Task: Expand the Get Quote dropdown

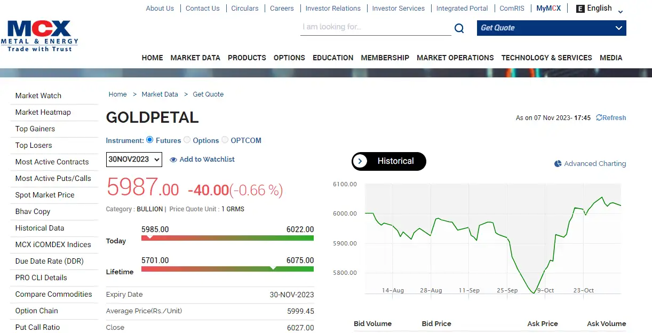Action: click(x=618, y=27)
